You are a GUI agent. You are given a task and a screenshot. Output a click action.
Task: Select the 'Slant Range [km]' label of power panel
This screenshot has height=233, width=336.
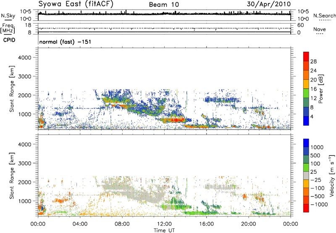[12, 89]
